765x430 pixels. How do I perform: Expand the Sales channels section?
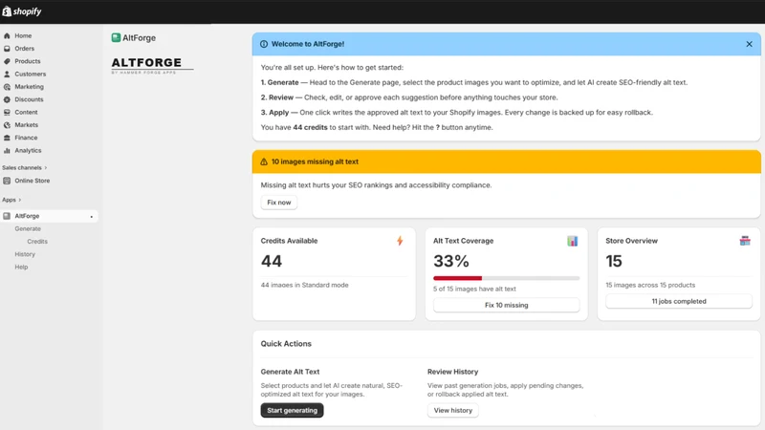click(x=25, y=168)
